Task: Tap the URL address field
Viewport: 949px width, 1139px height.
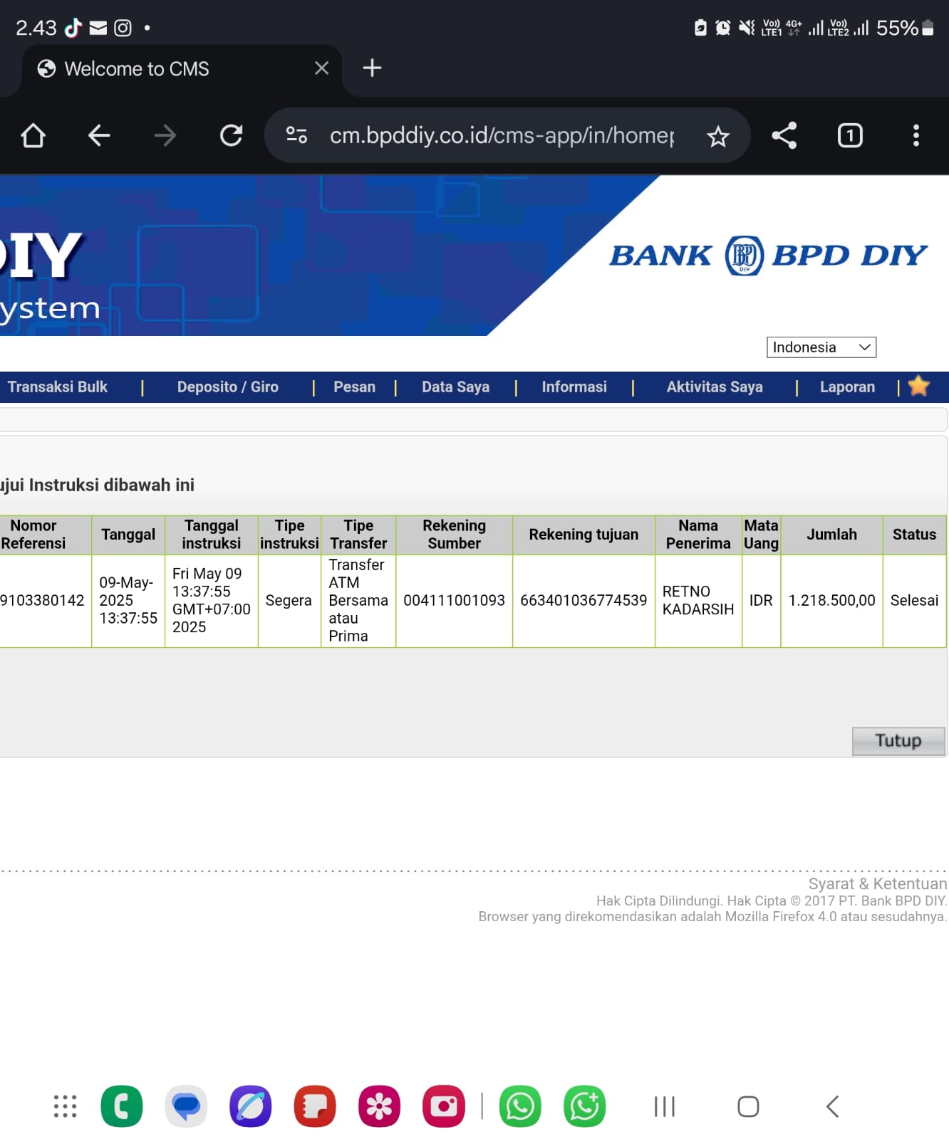Action: tap(502, 135)
